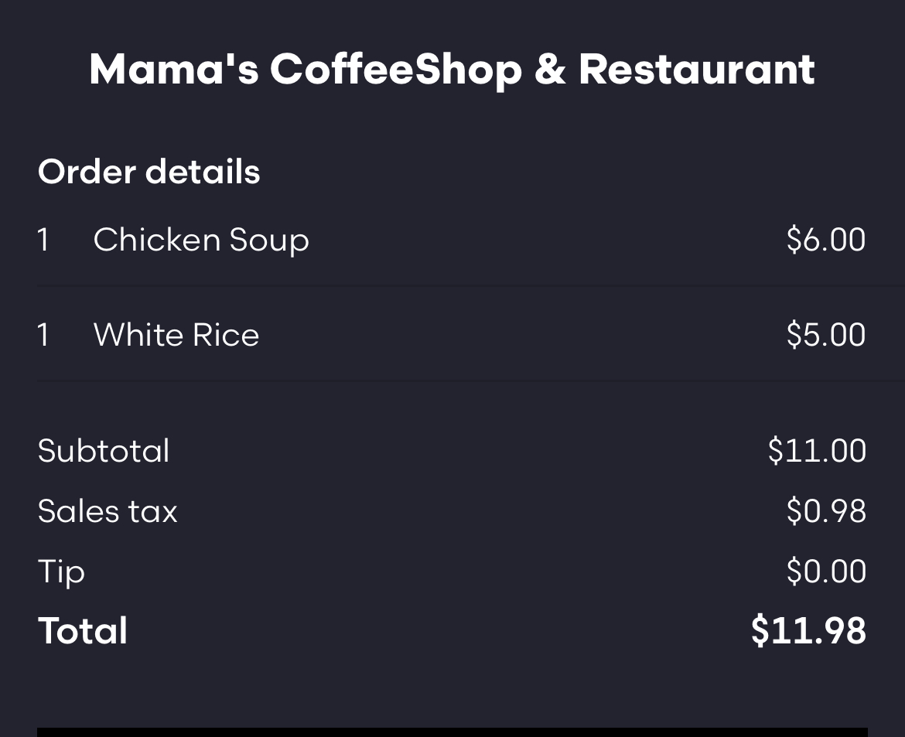Tap the quantity 1 beside Chicken Soup
The width and height of the screenshot is (905, 737).
tap(43, 240)
